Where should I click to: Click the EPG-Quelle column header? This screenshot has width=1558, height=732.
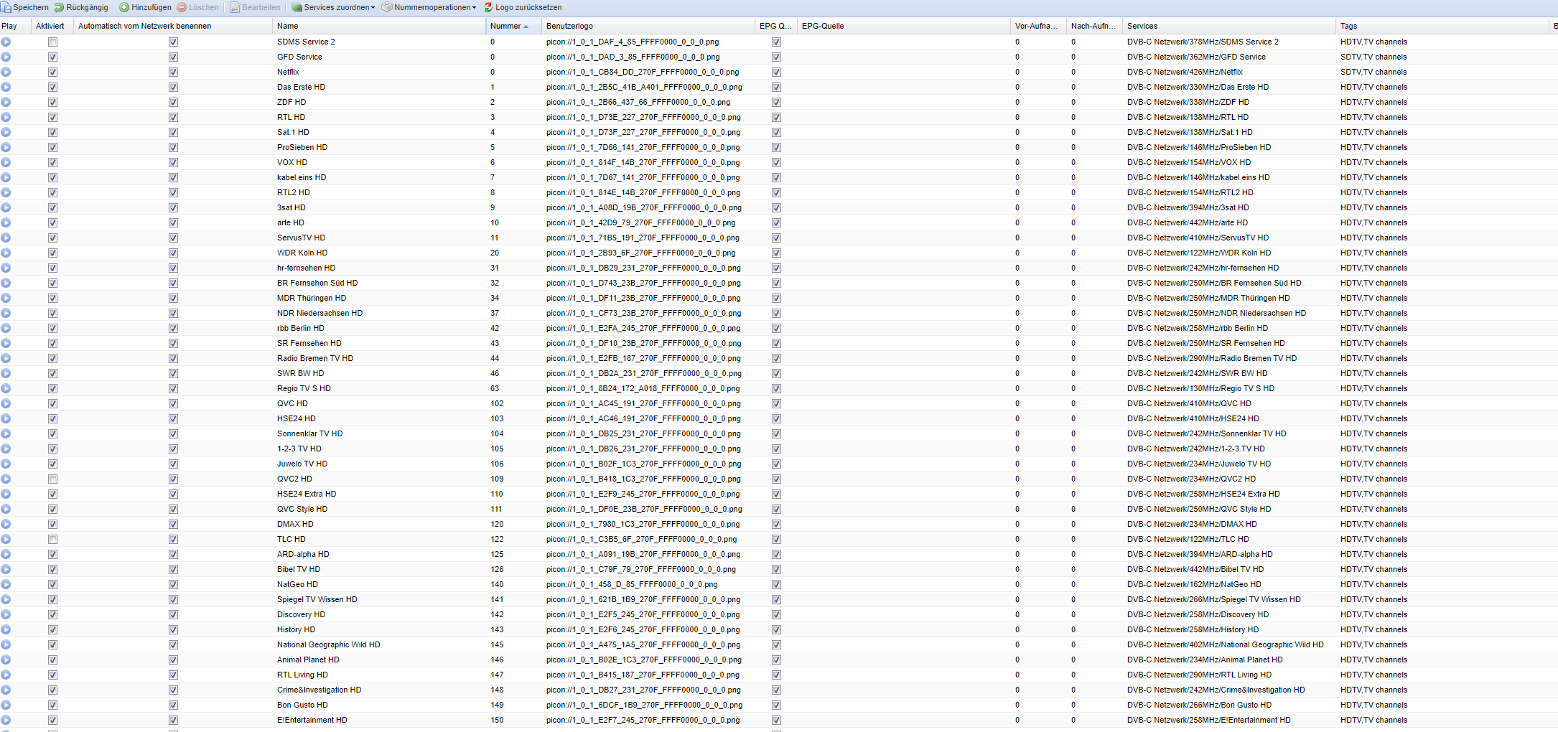[x=904, y=26]
